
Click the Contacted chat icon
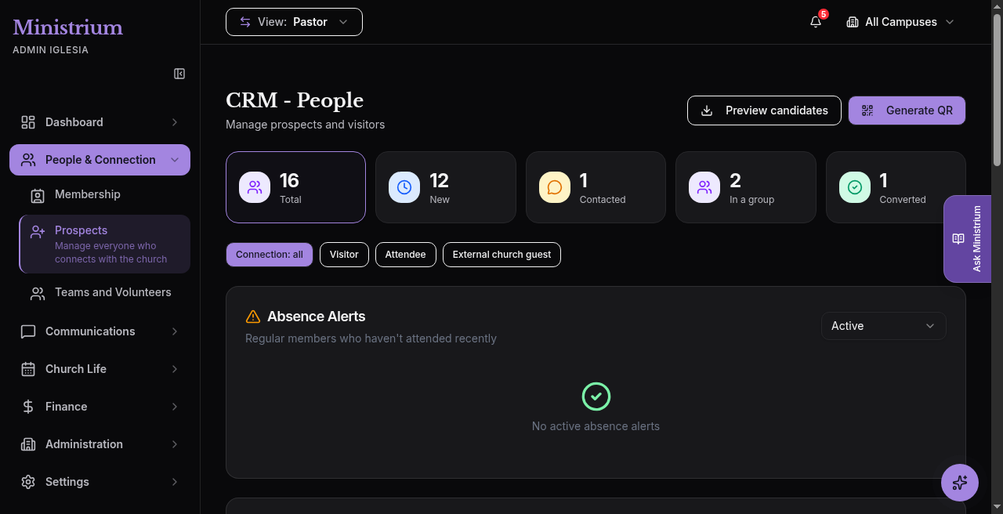tap(555, 187)
